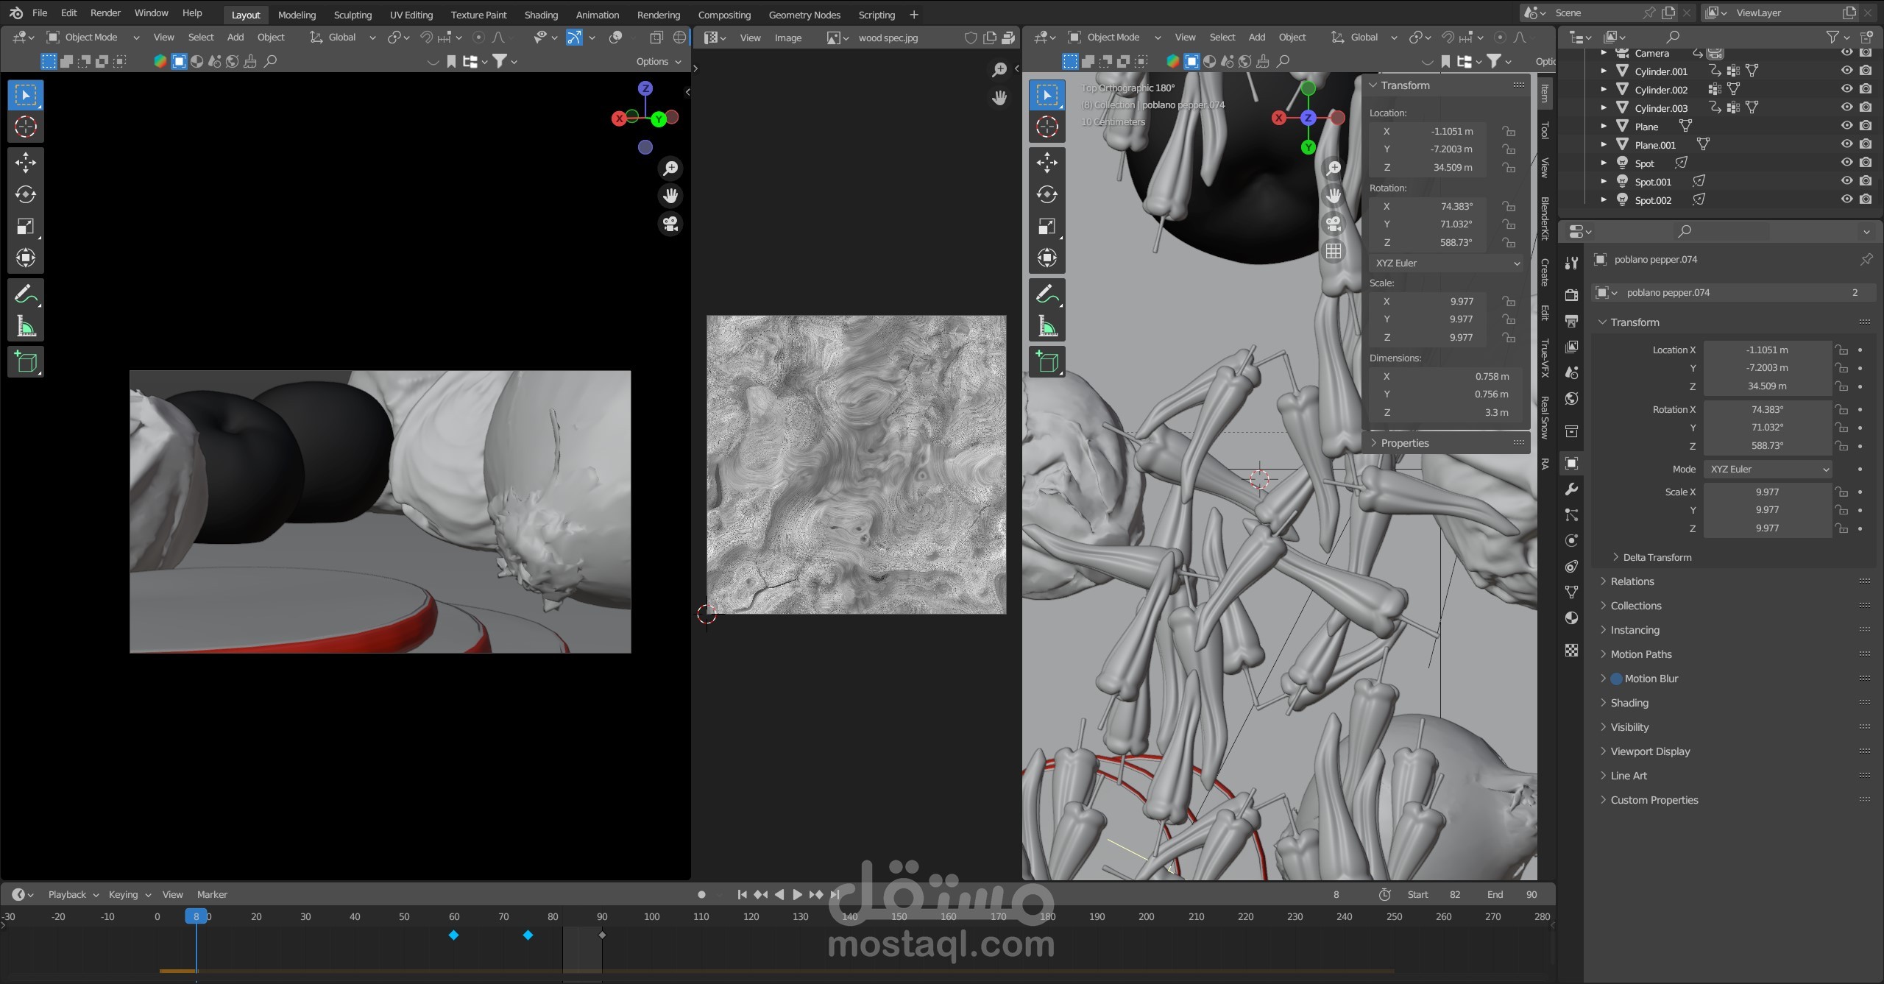Click the Marker menu in timeline
The image size is (1884, 984).
click(x=212, y=894)
